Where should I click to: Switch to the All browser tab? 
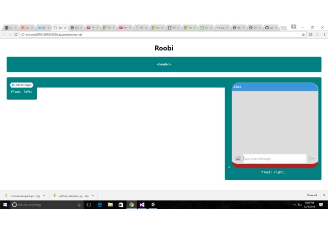point(173,28)
